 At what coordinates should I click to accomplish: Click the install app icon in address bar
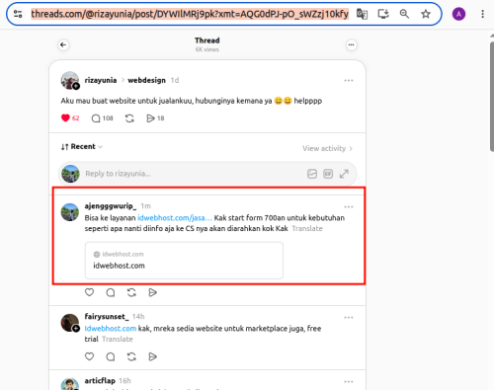click(x=383, y=14)
